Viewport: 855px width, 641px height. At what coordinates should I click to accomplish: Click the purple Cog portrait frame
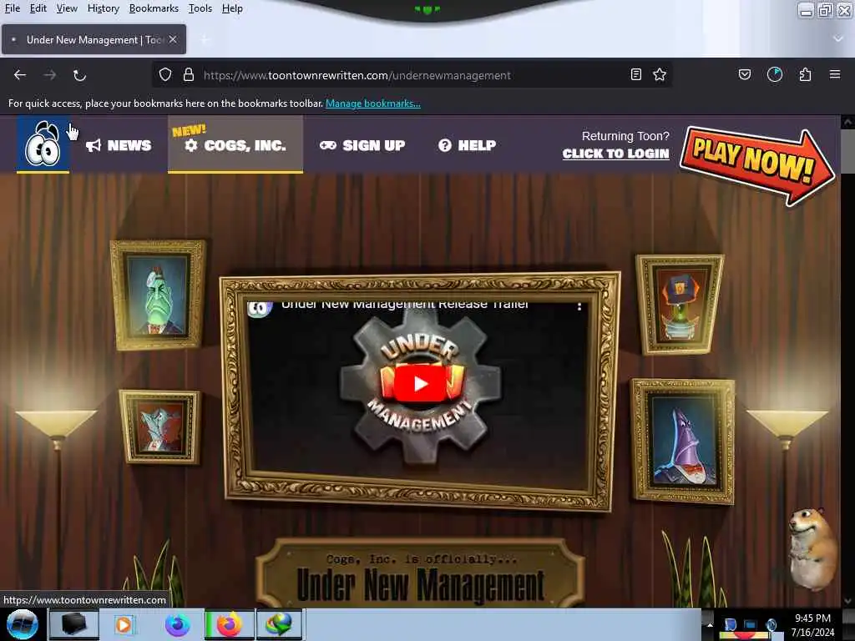[x=683, y=442]
